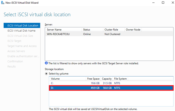Sort volumes by Free Space header
This screenshot has height=111, width=175.
pos(93,79)
